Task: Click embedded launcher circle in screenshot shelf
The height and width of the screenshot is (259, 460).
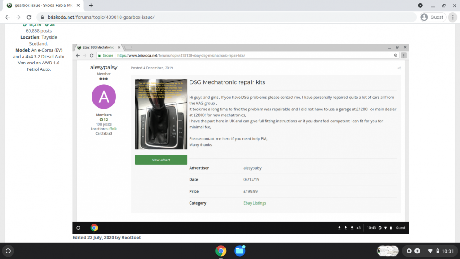Action: coord(78,228)
